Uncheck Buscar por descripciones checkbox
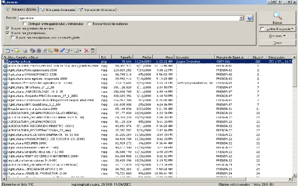The height and width of the screenshot is (186, 299). coord(8,33)
